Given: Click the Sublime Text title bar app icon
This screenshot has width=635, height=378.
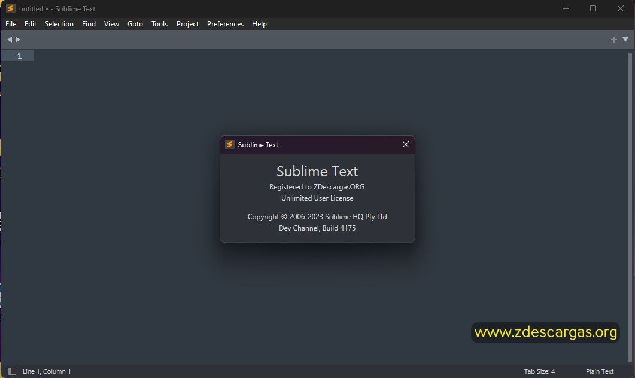Looking at the screenshot, I should [x=11, y=8].
